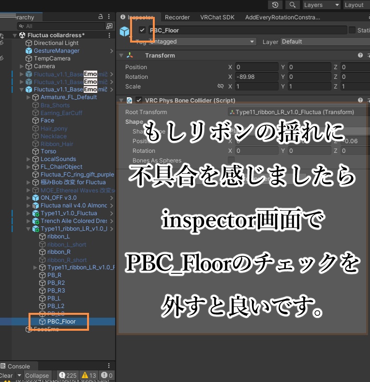Select TempCamera object
This screenshot has width=370, height=382.
click(x=52, y=59)
